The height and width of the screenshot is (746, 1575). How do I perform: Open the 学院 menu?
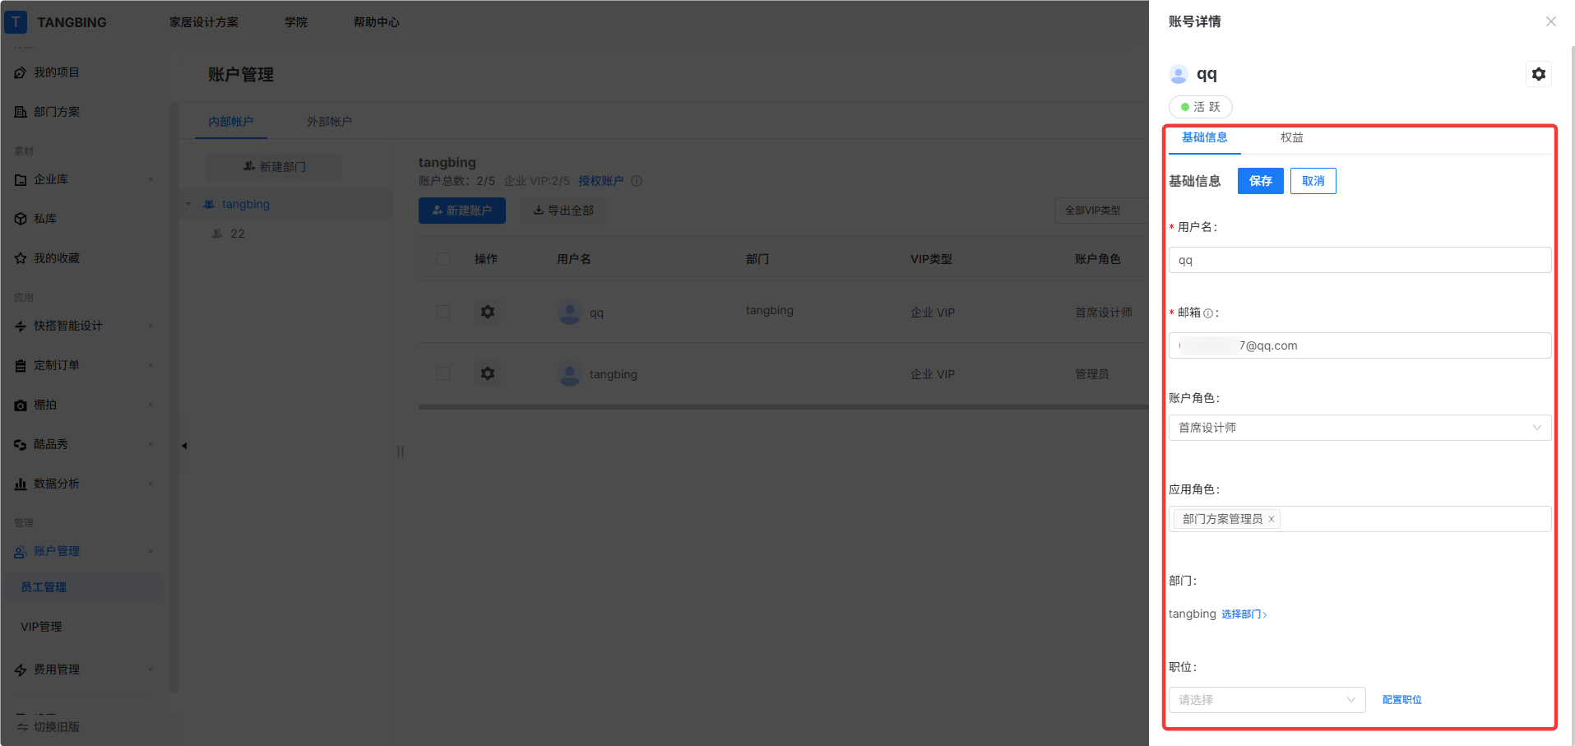[x=296, y=22]
